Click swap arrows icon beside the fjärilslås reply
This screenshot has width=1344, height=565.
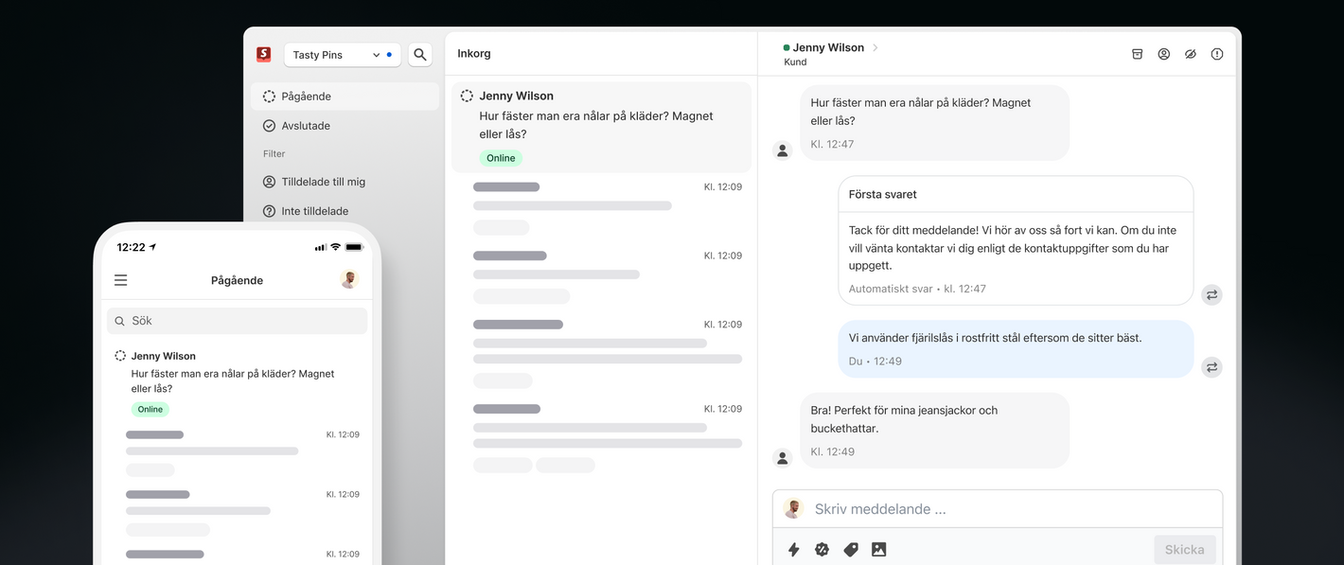pyautogui.click(x=1211, y=367)
